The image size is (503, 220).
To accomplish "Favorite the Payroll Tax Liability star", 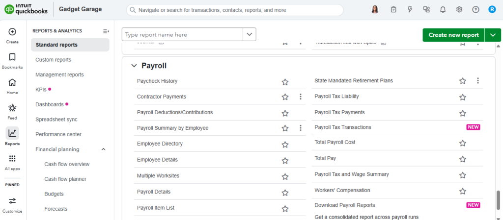I will (x=463, y=97).
